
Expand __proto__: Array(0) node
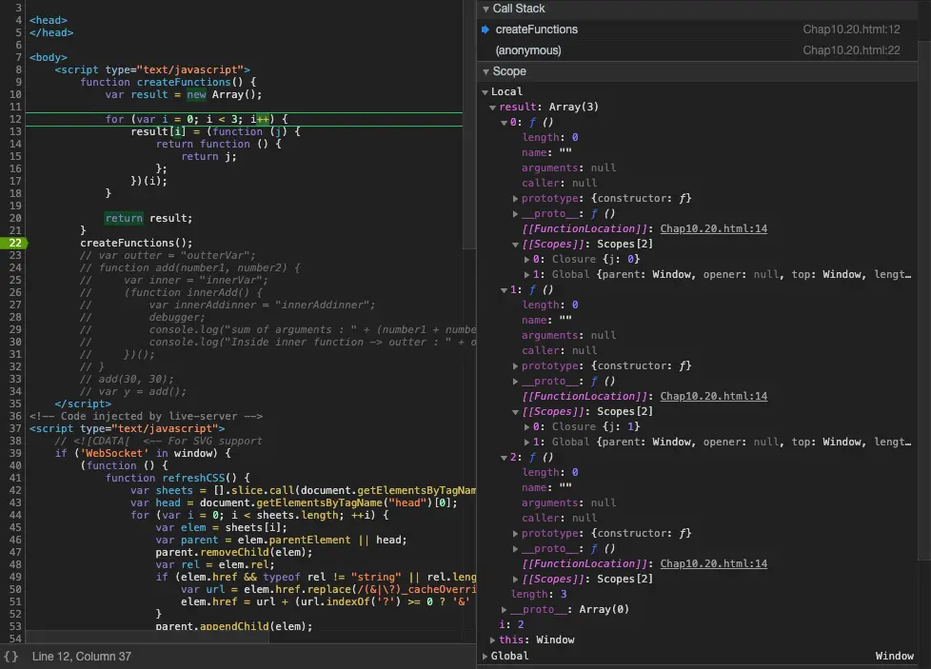click(505, 610)
